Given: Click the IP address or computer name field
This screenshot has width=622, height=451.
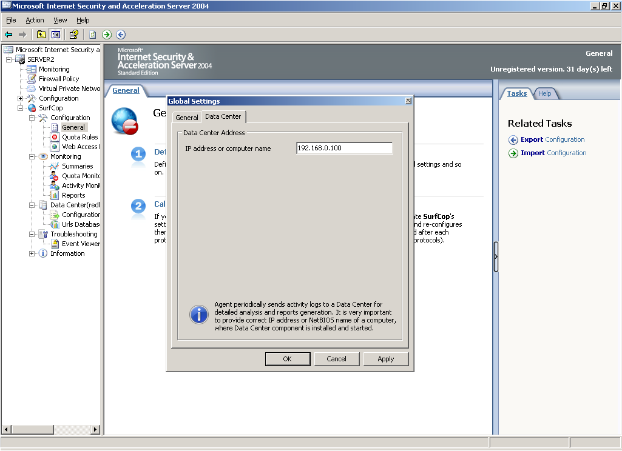Looking at the screenshot, I should (344, 149).
